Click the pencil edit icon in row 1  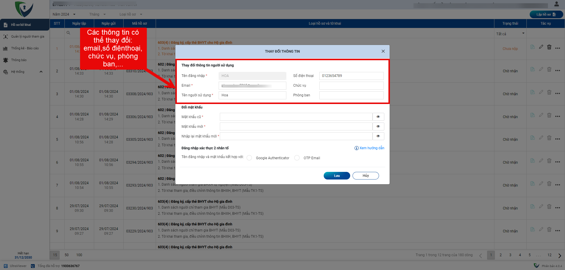point(541,47)
